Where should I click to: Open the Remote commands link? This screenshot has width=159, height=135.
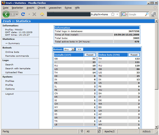17,56
